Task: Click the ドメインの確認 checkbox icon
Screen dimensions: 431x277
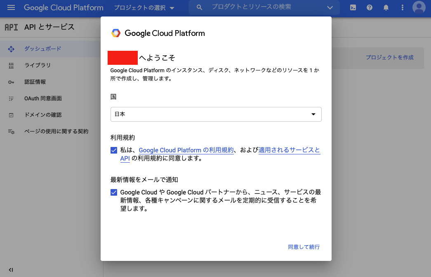Action: 11,115
